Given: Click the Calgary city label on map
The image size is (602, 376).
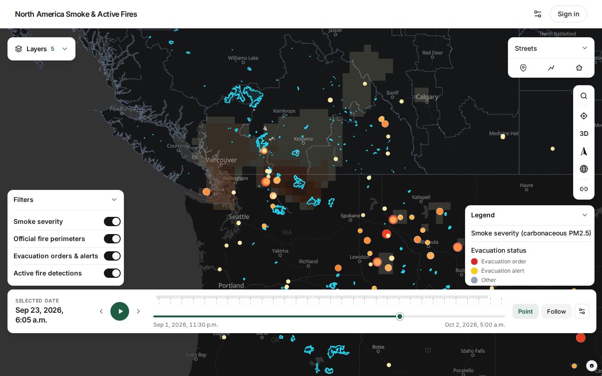Looking at the screenshot, I should (427, 97).
